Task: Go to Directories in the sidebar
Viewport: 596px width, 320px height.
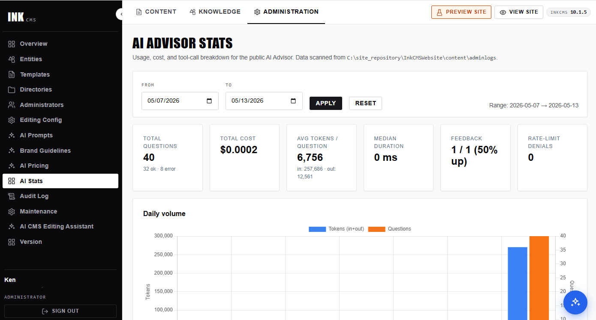Action: [x=60, y=89]
